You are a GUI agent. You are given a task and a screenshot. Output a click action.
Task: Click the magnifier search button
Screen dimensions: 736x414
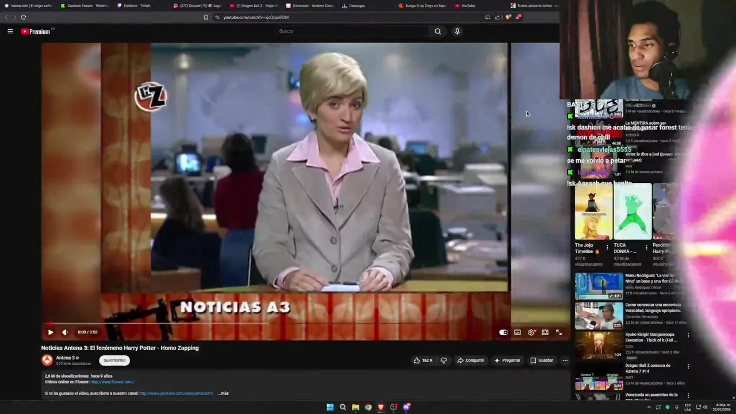pos(438,31)
